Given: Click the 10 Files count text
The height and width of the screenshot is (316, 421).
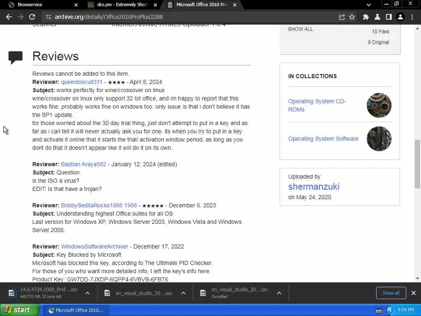Looking at the screenshot, I should pos(380,31).
